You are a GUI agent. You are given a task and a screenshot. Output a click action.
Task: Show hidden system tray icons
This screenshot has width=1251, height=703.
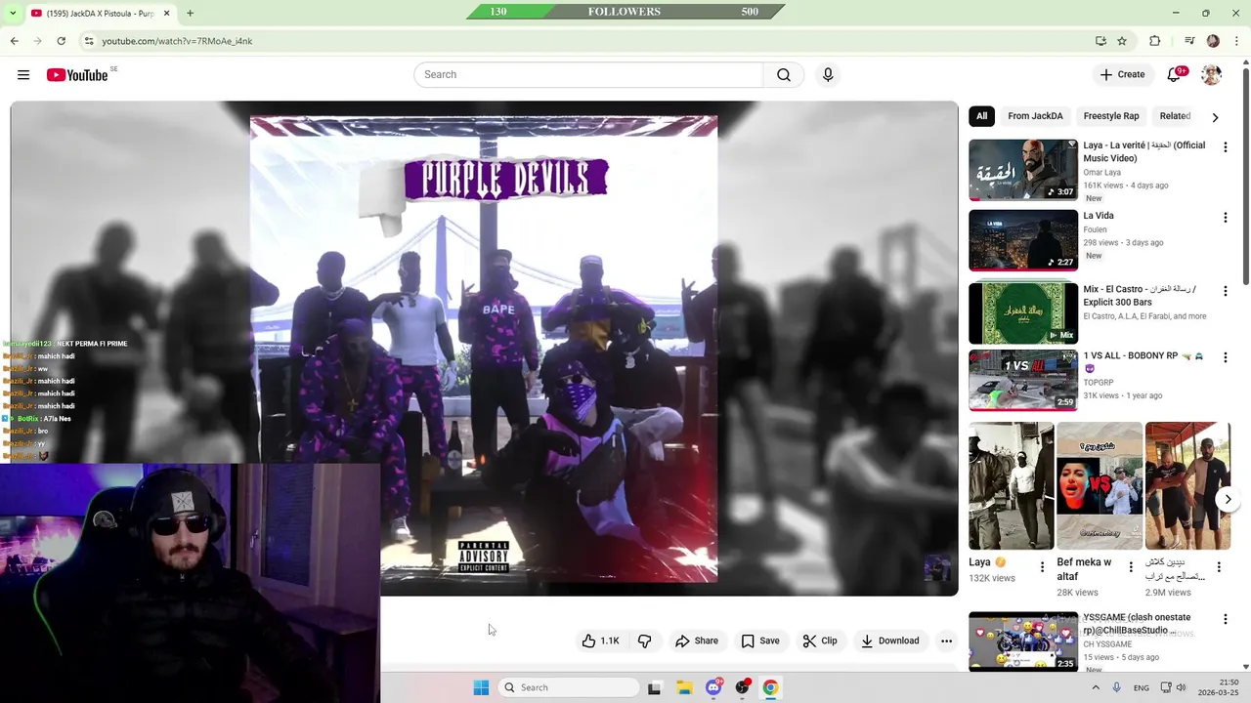pos(1095,687)
